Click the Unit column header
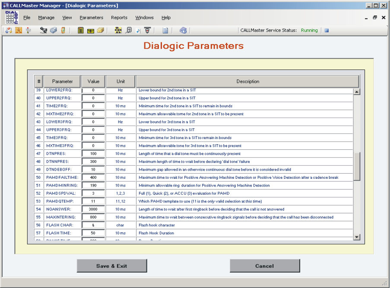This screenshot has width=390, height=288. 120,81
